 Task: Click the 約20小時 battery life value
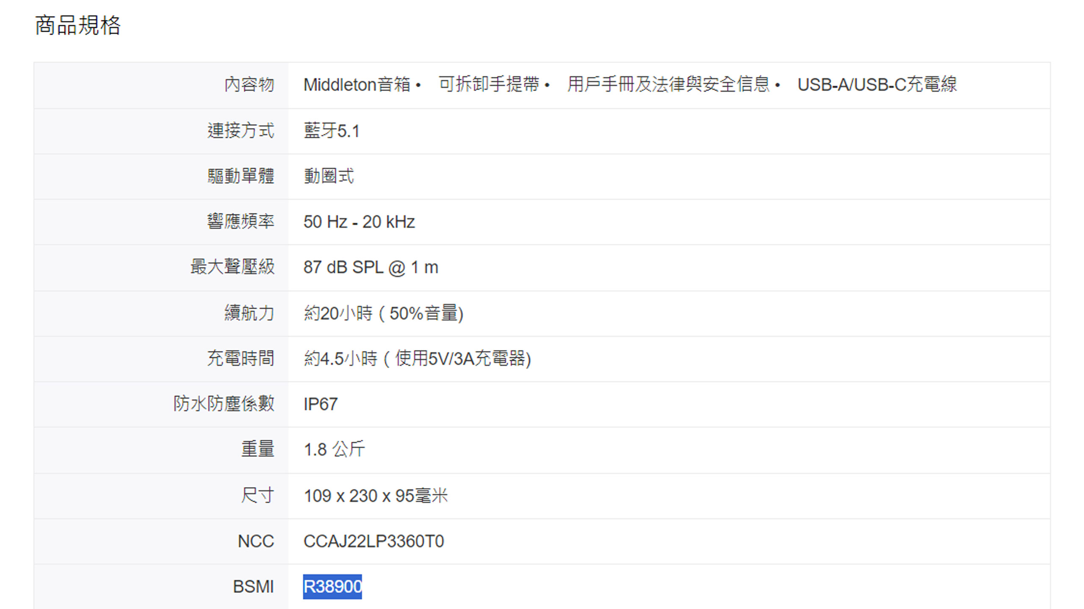point(383,313)
